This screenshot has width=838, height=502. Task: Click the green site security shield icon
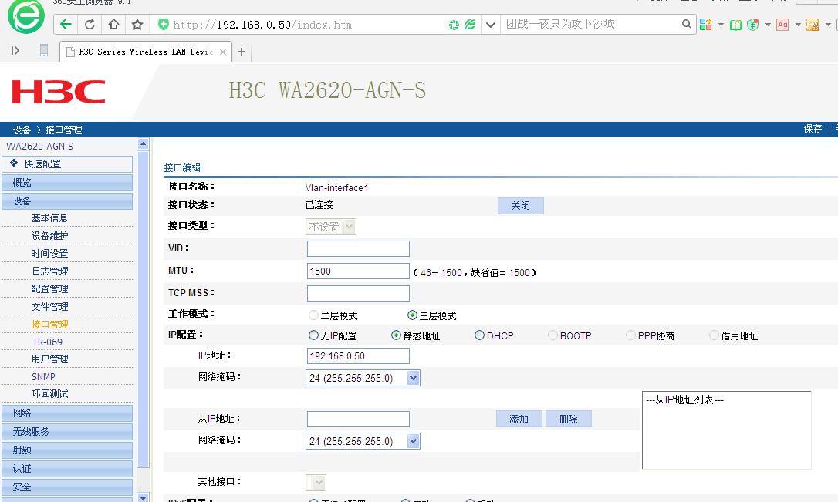pyautogui.click(x=164, y=24)
